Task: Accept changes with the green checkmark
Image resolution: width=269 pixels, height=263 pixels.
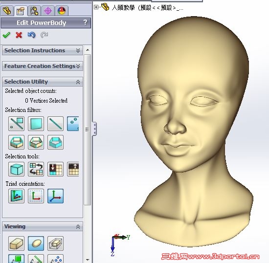Action: tap(6, 35)
